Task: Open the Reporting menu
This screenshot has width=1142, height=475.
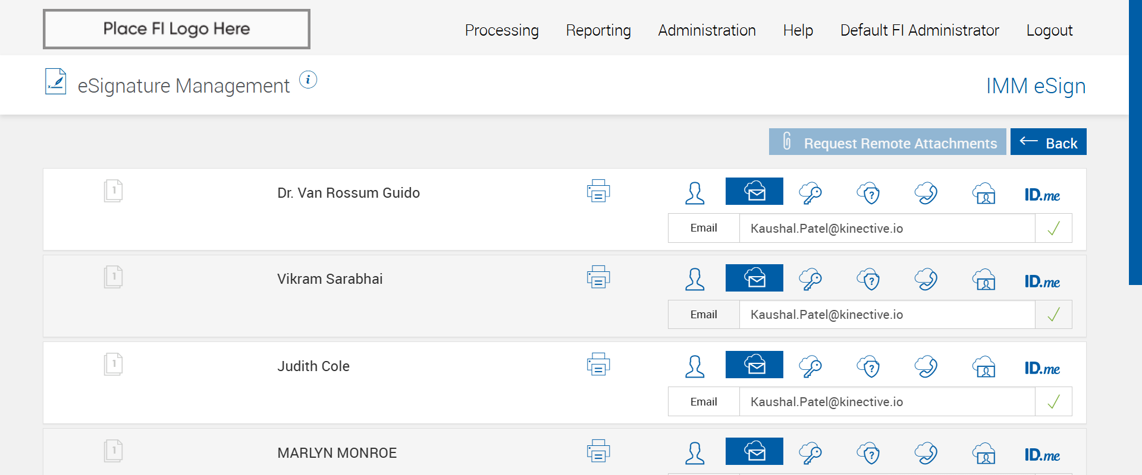Action: point(598,30)
